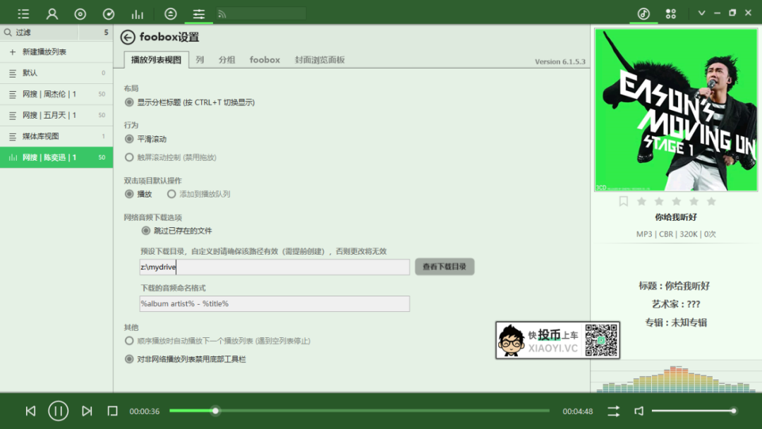Click the download directory path input field

click(274, 267)
